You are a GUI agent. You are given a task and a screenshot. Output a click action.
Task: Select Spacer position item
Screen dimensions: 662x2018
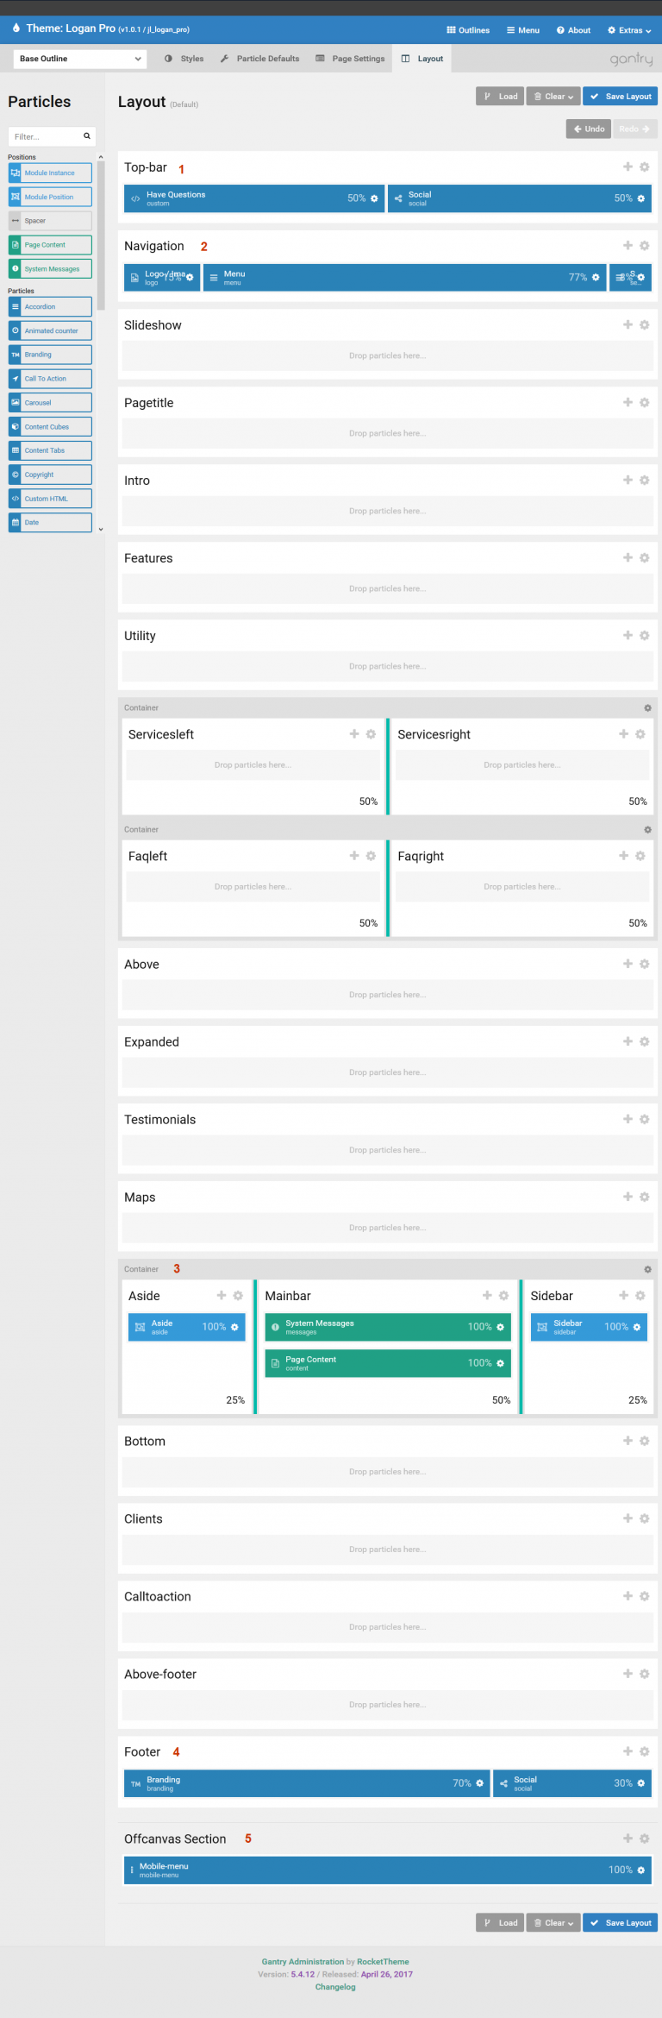coord(50,221)
